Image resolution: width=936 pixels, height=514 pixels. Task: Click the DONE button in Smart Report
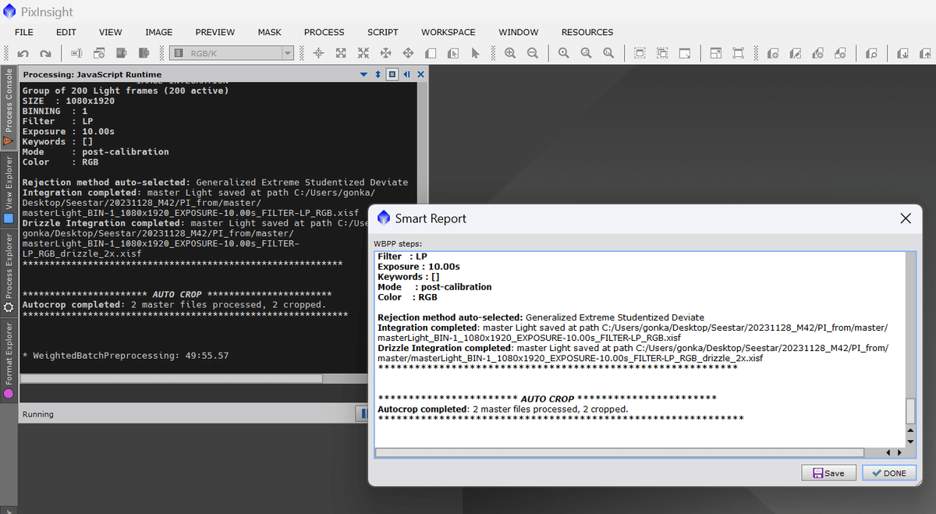pyautogui.click(x=888, y=473)
